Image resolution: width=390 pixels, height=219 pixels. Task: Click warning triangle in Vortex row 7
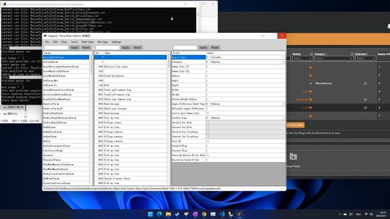point(310,116)
